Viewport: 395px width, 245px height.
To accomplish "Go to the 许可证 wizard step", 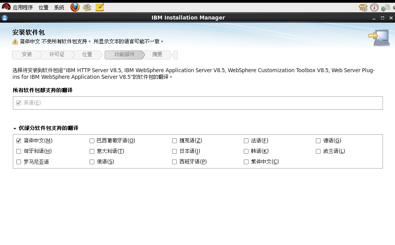I will click(x=57, y=55).
